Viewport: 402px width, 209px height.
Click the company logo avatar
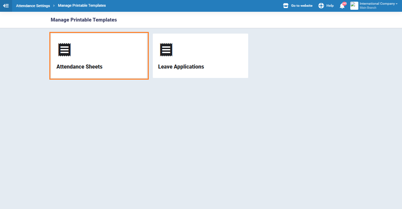pos(354,6)
